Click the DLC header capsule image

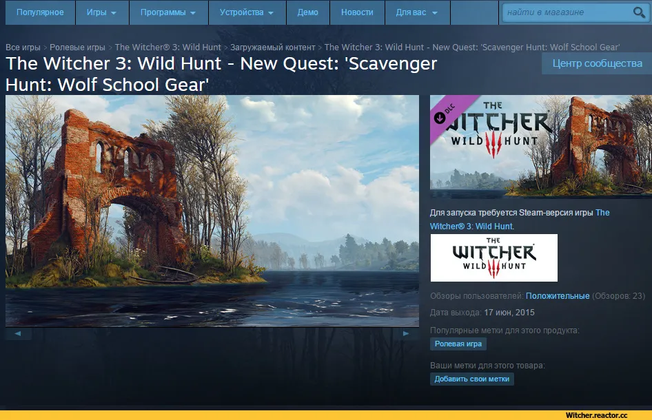coord(541,147)
